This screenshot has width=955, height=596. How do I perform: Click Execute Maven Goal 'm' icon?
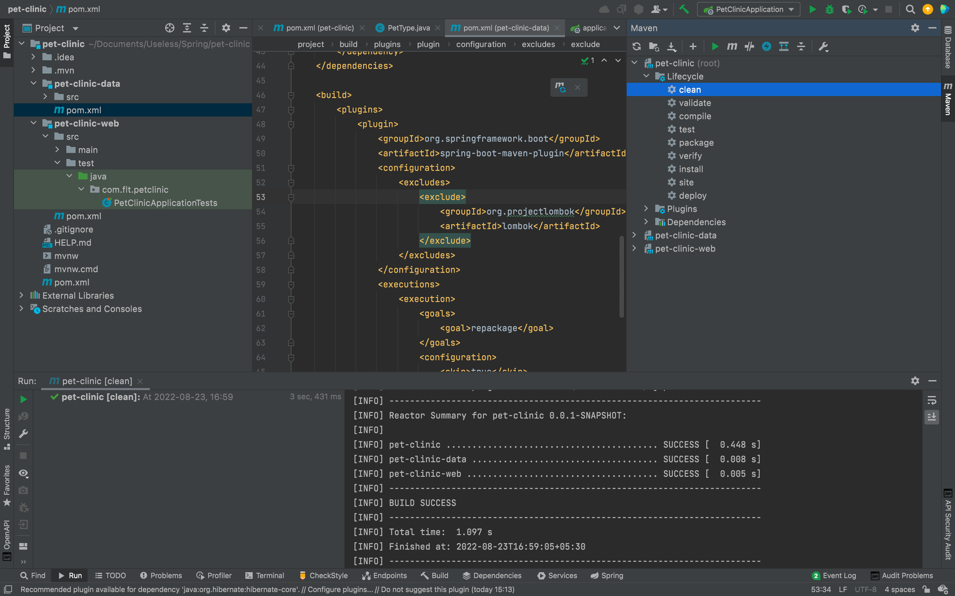[x=732, y=46]
